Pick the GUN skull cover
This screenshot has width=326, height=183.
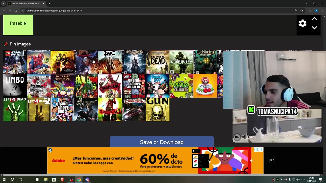click(158, 110)
